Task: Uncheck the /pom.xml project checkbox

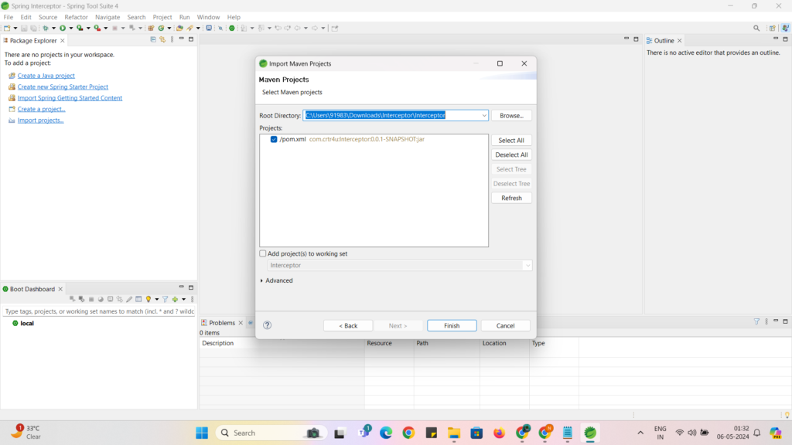Action: (x=274, y=139)
